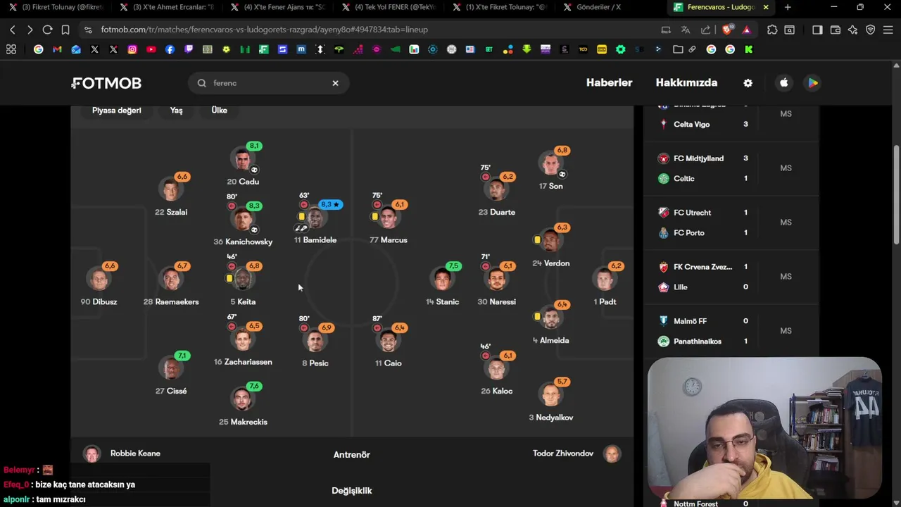
Task: Switch to Tek Yol FENER tab
Action: 389,7
